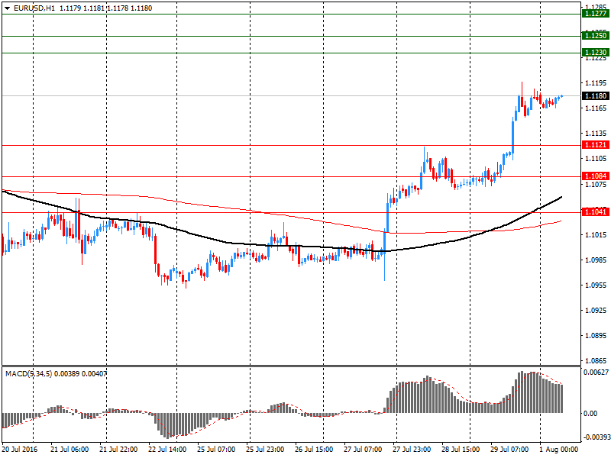Click the MACD zero level label 0.00
Viewport: 611px width, 458px height.
(590, 413)
